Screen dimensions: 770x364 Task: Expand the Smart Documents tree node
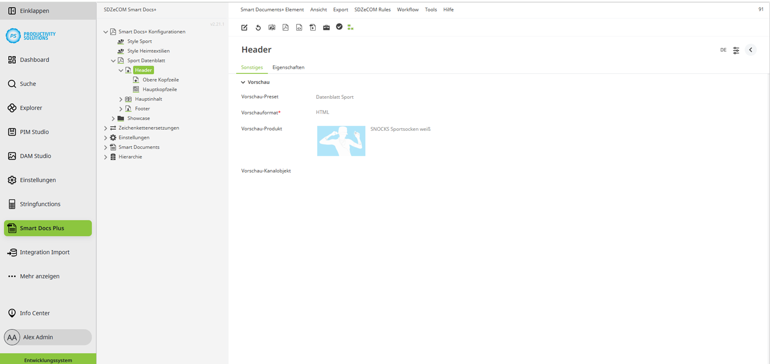coord(105,148)
